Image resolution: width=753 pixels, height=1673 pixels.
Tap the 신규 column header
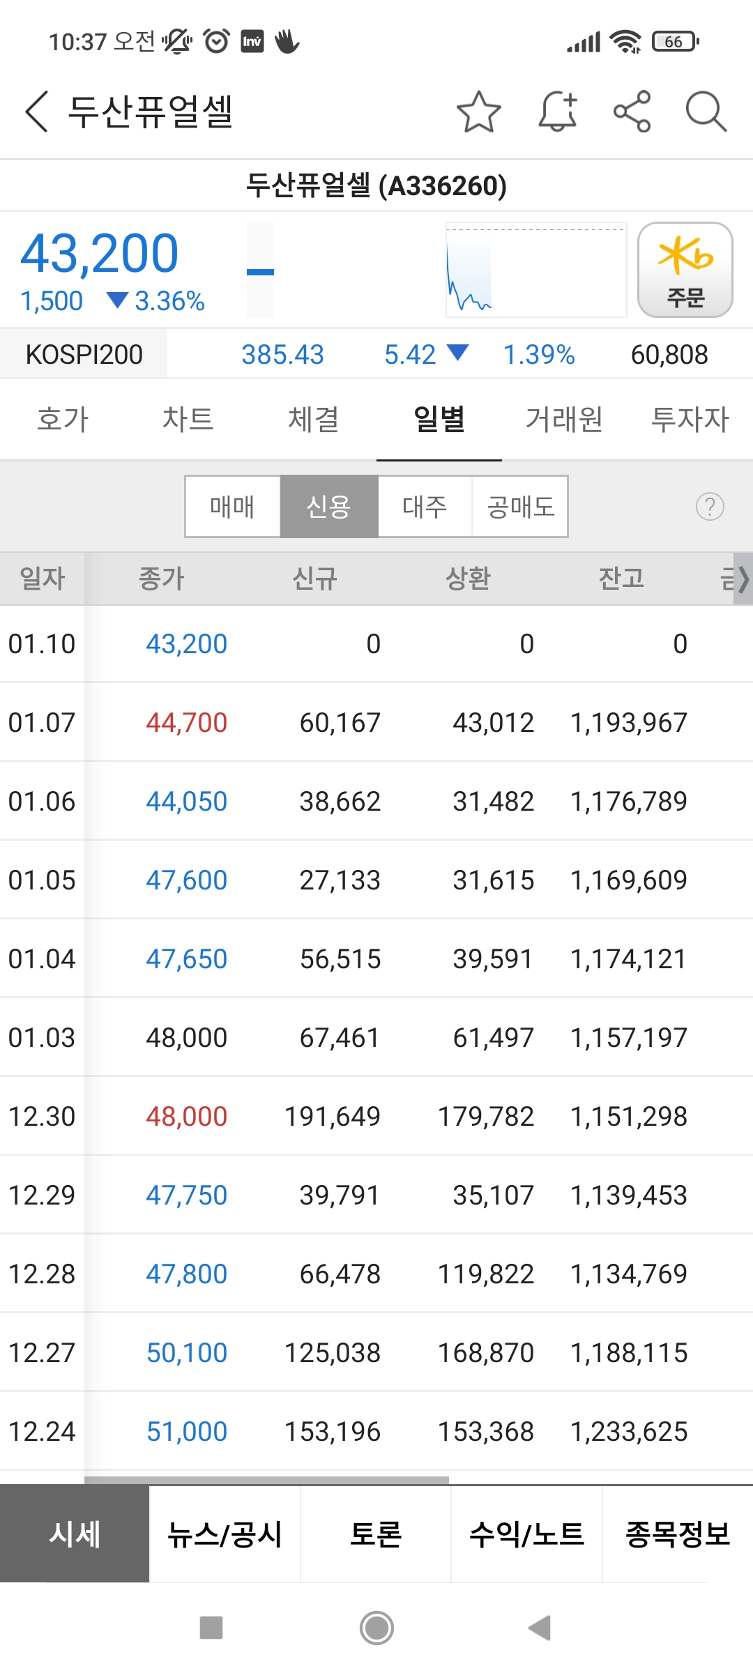tap(315, 579)
